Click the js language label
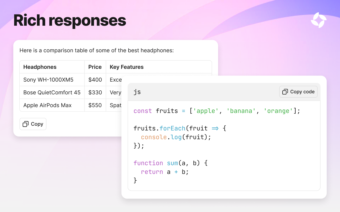The image size is (340, 212). pyautogui.click(x=137, y=92)
